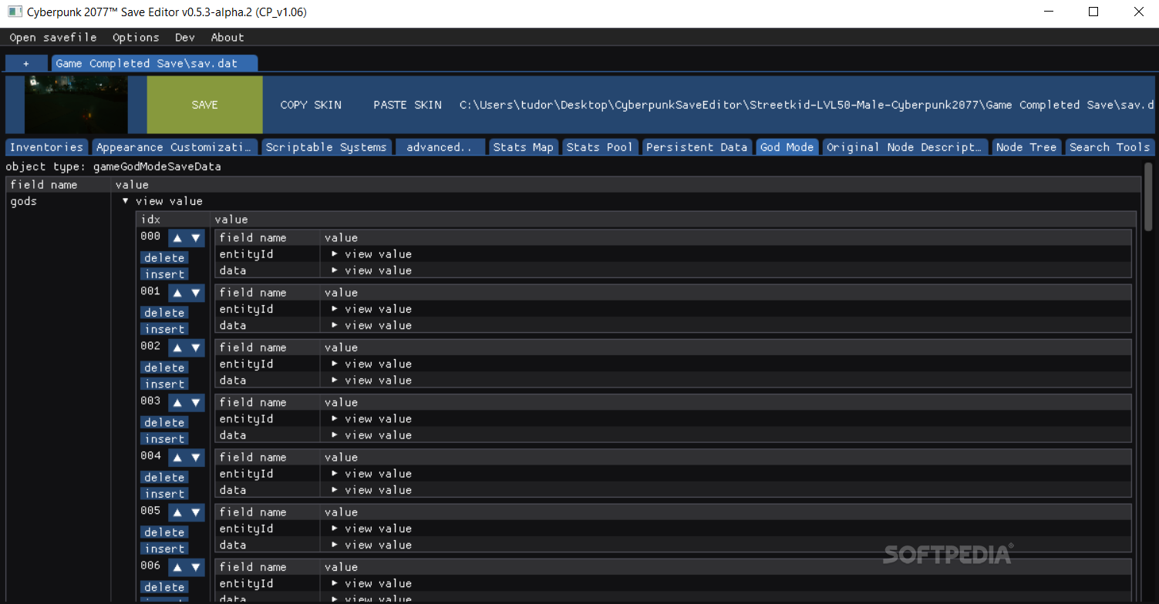The image size is (1159, 604).
Task: Move entry 002 up with its arrow
Action: pos(177,347)
